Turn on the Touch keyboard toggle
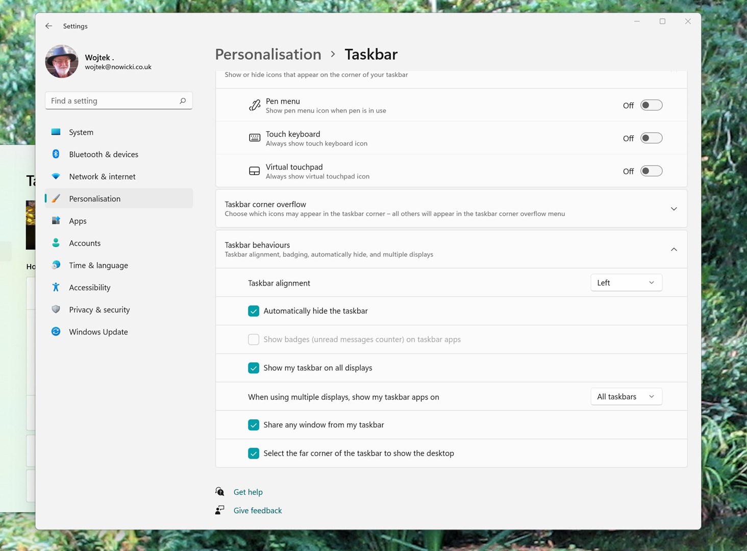747x551 pixels. pyautogui.click(x=652, y=138)
